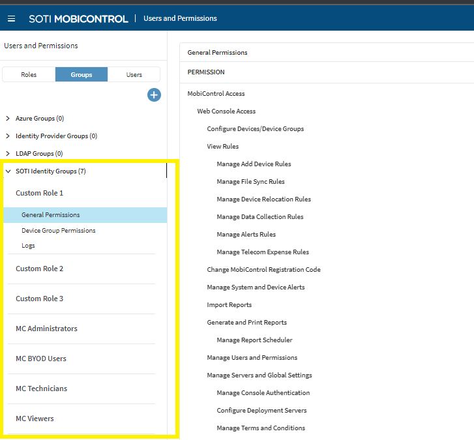Expand the Azure Groups node
This screenshot has height=440, width=474.
pos(8,119)
